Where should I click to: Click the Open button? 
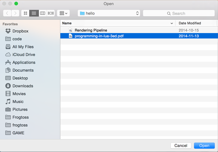coord(204,145)
